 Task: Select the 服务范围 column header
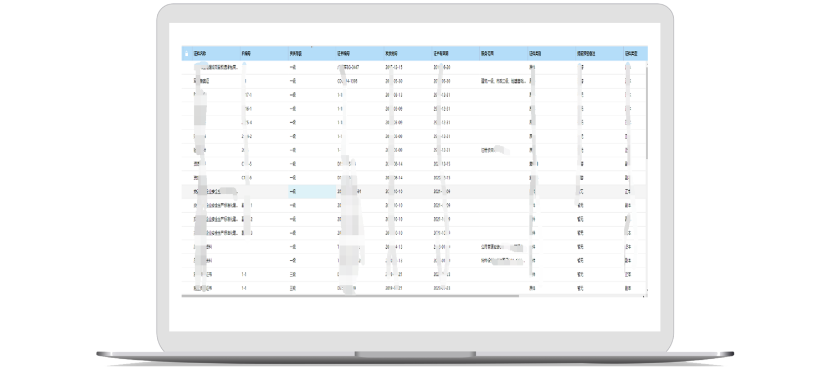coord(488,54)
